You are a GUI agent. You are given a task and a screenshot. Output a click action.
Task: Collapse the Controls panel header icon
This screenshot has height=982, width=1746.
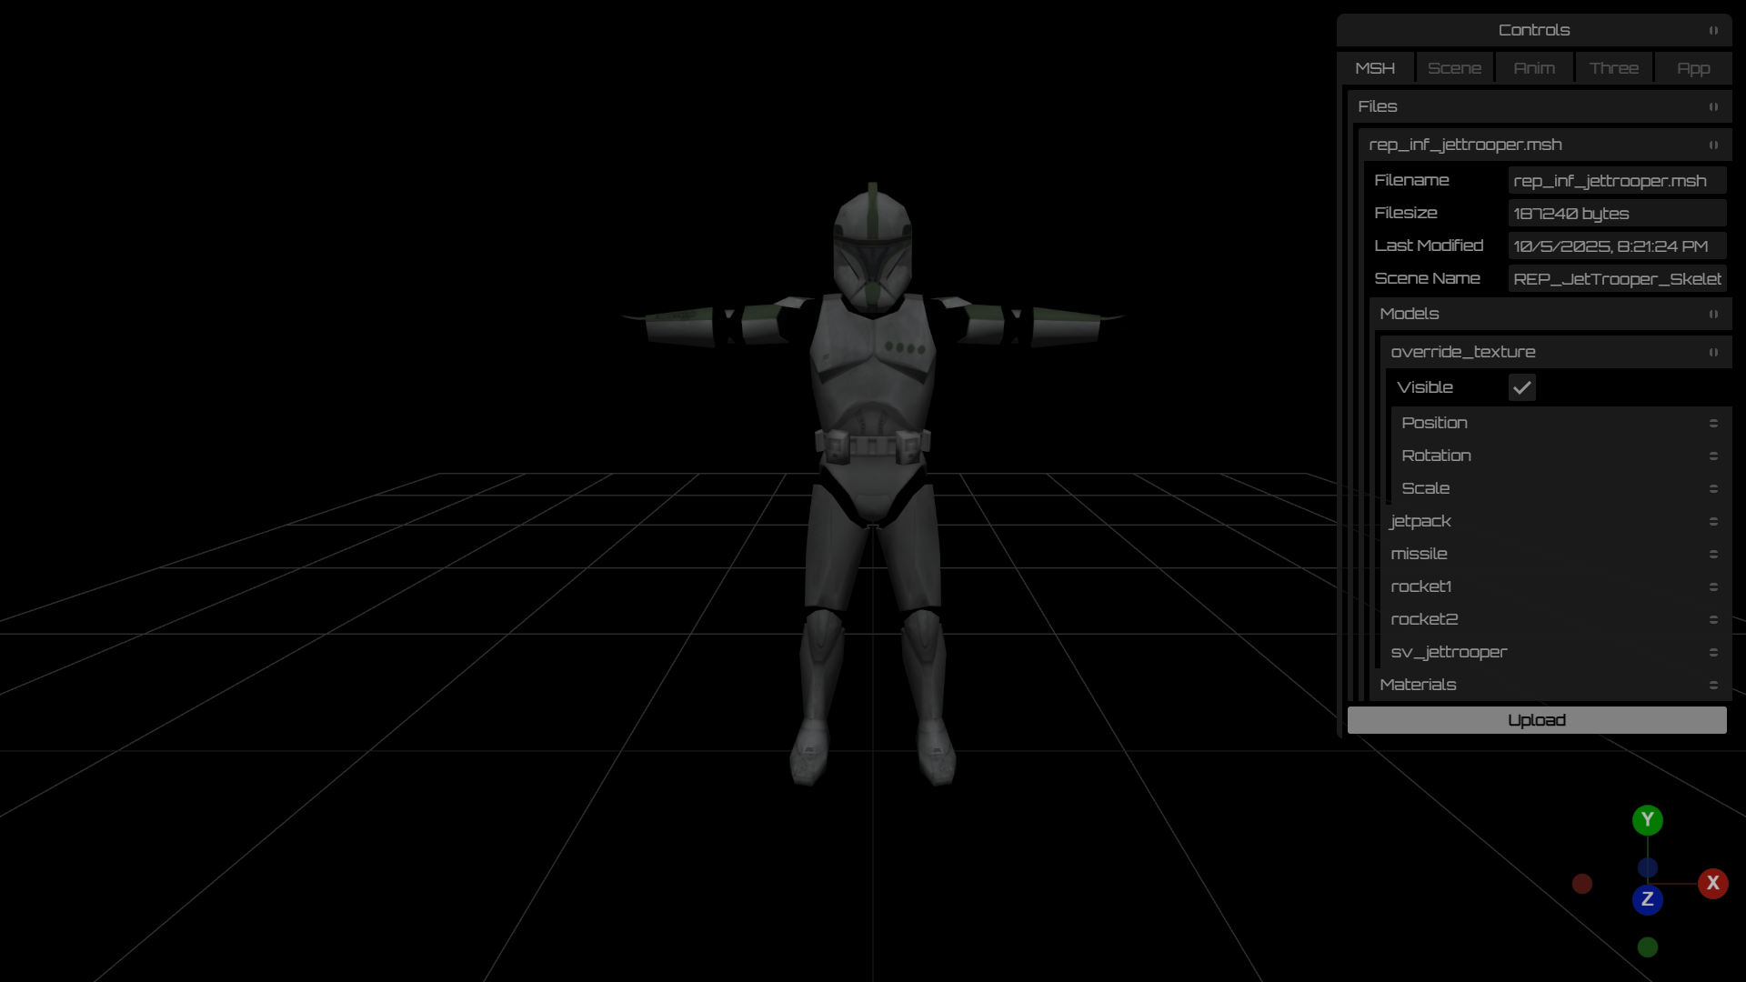[x=1713, y=30]
